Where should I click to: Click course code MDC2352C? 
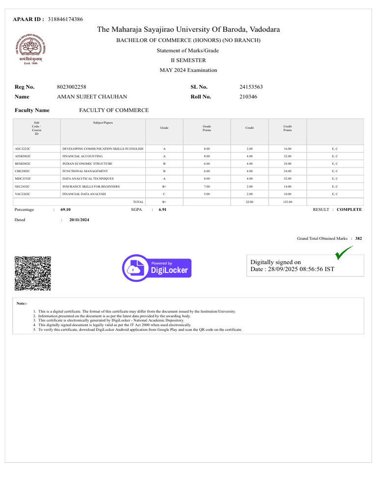(x=23, y=178)
